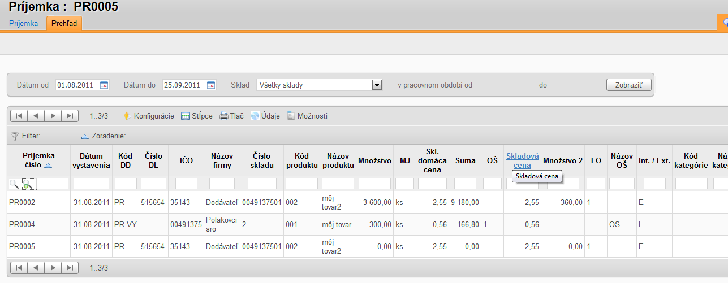Go to previous page in top pager
This screenshot has width=728, height=283.
(36, 116)
